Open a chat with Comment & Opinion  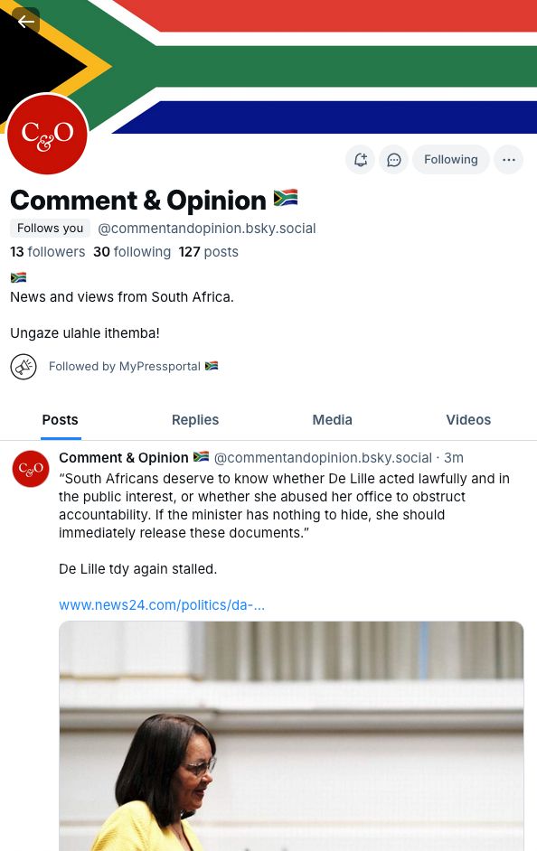click(x=394, y=159)
